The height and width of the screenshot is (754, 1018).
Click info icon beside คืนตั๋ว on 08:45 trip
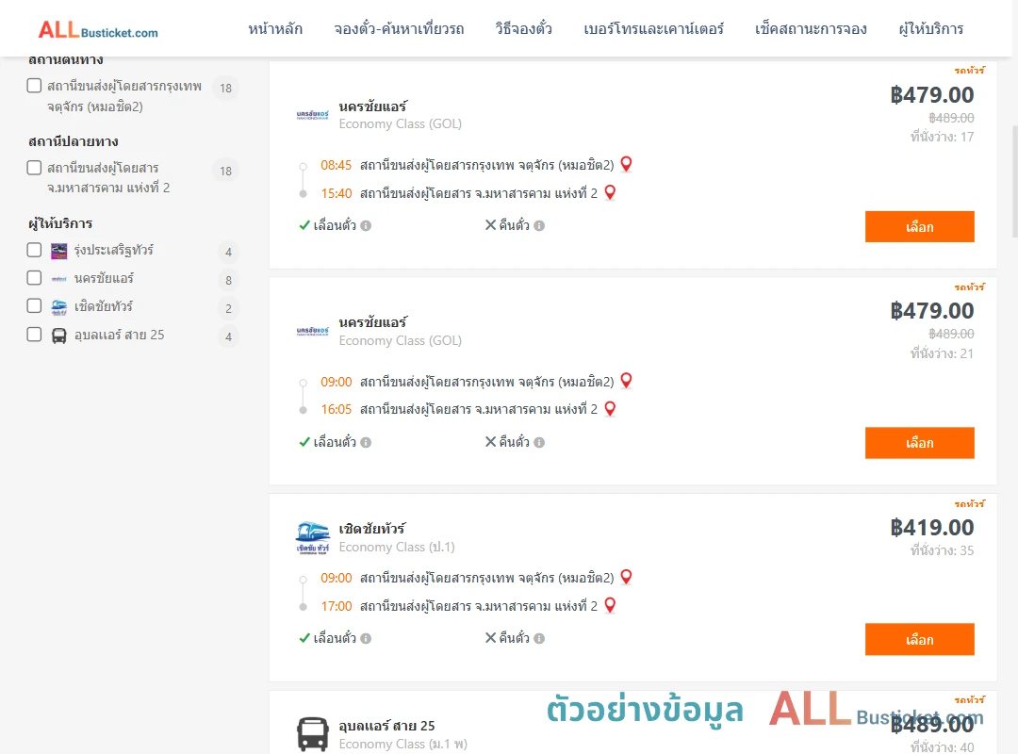[539, 226]
